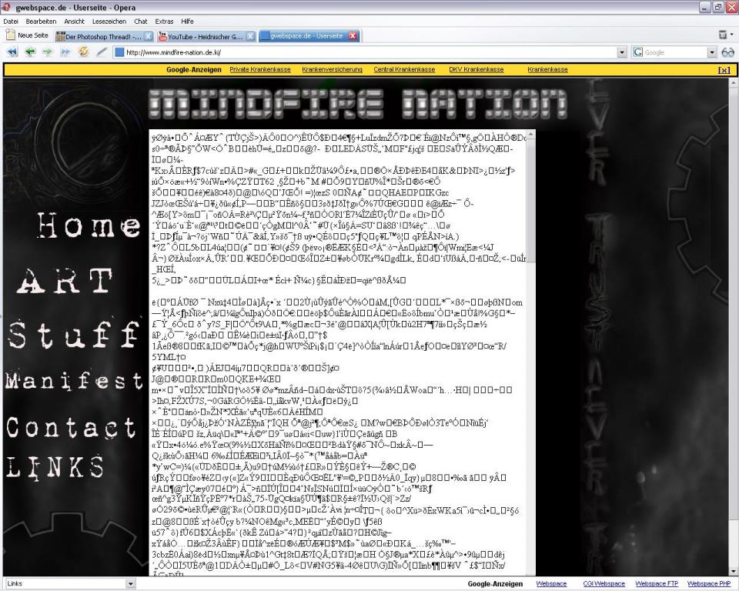This screenshot has width=739, height=591.
Task: Expand the trash can dropdown arrow
Action: tap(731, 35)
